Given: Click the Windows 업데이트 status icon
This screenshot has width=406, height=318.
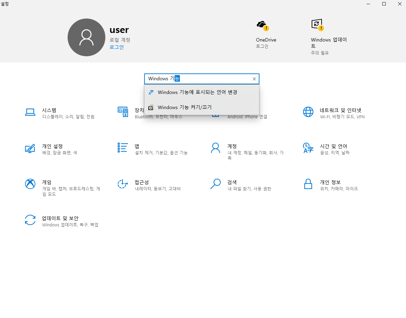Looking at the screenshot, I should point(317,25).
